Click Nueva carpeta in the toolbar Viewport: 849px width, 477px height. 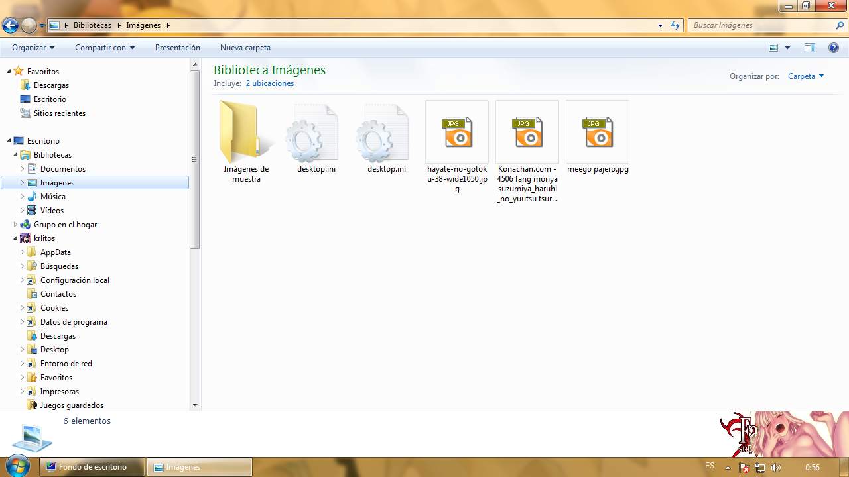245,48
